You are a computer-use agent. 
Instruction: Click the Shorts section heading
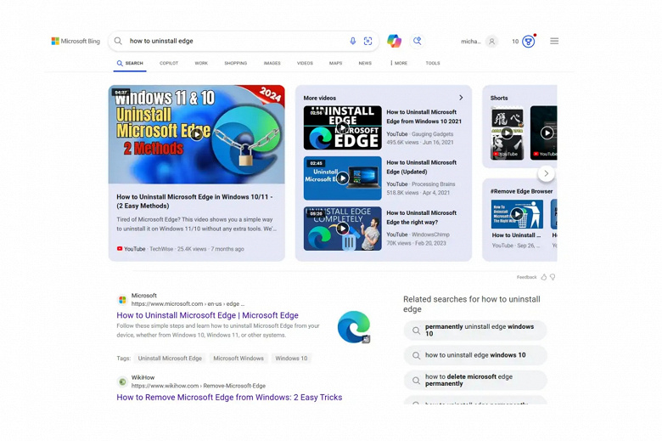(x=499, y=98)
